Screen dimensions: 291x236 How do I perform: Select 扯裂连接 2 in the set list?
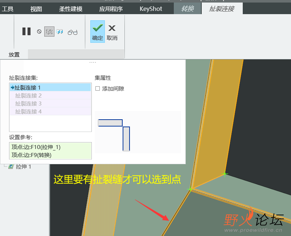[x=50, y=95]
